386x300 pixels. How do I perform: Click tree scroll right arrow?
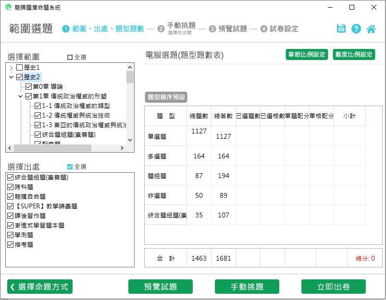click(122, 148)
